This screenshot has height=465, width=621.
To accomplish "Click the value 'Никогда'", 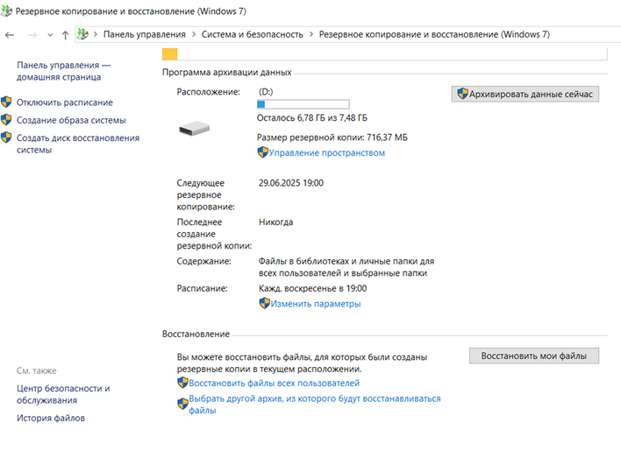I will [x=276, y=222].
